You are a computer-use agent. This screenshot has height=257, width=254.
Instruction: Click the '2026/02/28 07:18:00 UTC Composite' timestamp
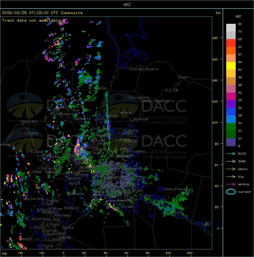point(42,13)
